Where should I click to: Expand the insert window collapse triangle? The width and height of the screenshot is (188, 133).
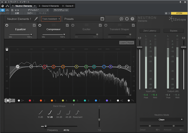coord(2,2)
